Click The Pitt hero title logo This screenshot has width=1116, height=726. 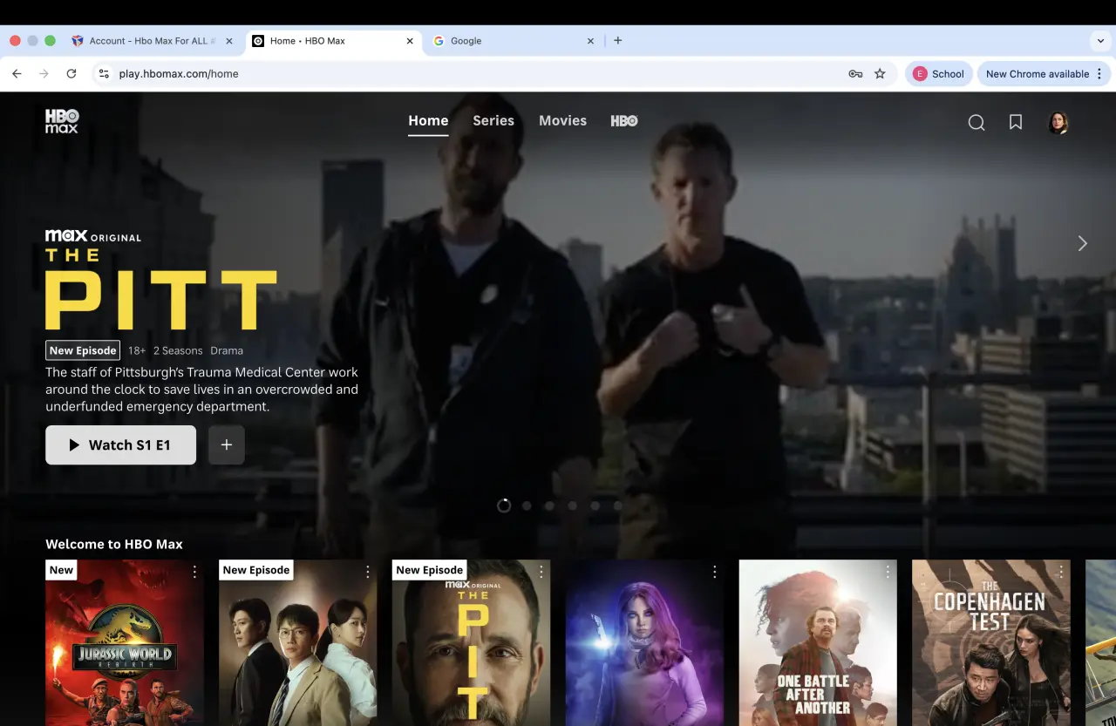[x=161, y=288]
